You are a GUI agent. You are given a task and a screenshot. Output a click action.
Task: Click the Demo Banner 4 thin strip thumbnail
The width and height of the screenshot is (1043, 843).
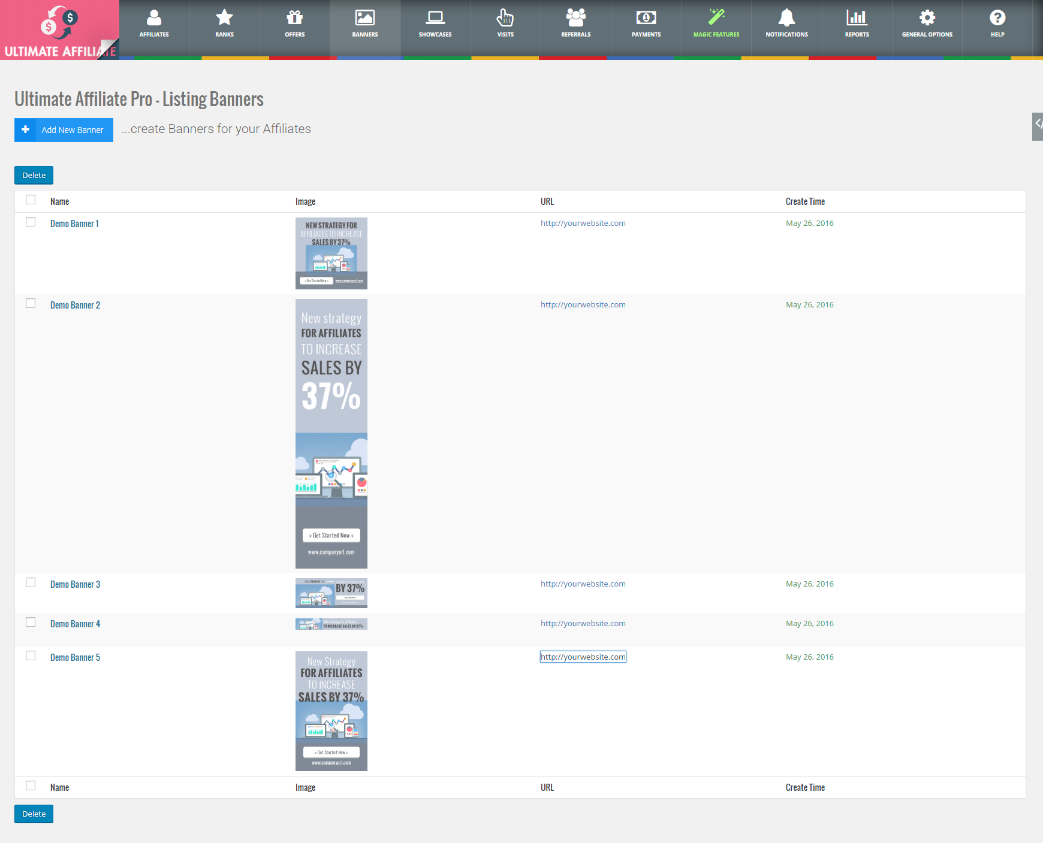(331, 624)
